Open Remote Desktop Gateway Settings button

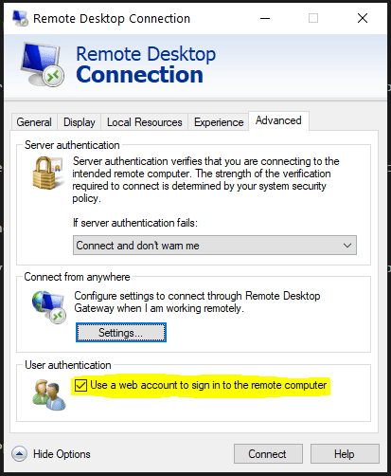pos(121,333)
